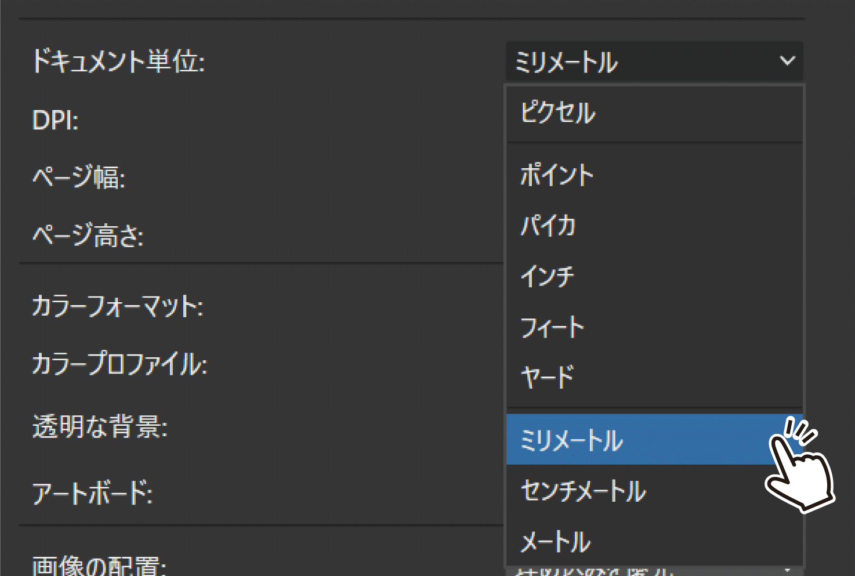This screenshot has width=855, height=576.
Task: Collapse the ドキュメント単位 dropdown via its chevron
Action: click(786, 60)
